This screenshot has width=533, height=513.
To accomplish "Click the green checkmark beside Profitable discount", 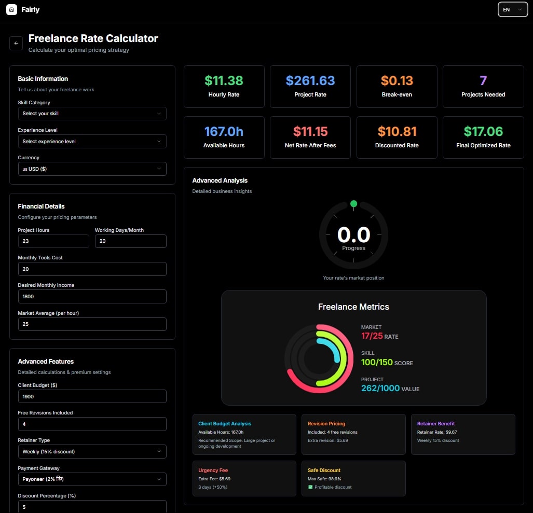I will [310, 487].
